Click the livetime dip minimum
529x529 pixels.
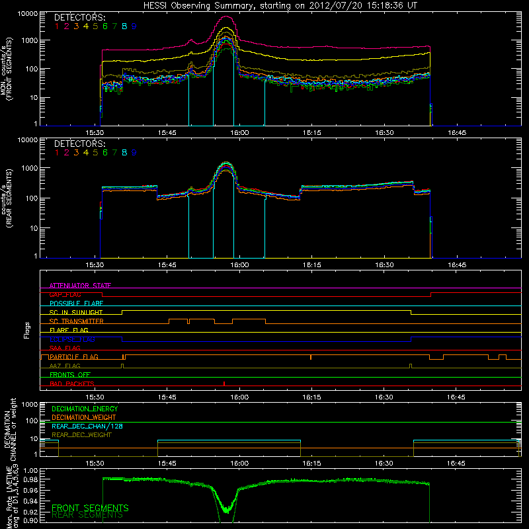coord(226,510)
